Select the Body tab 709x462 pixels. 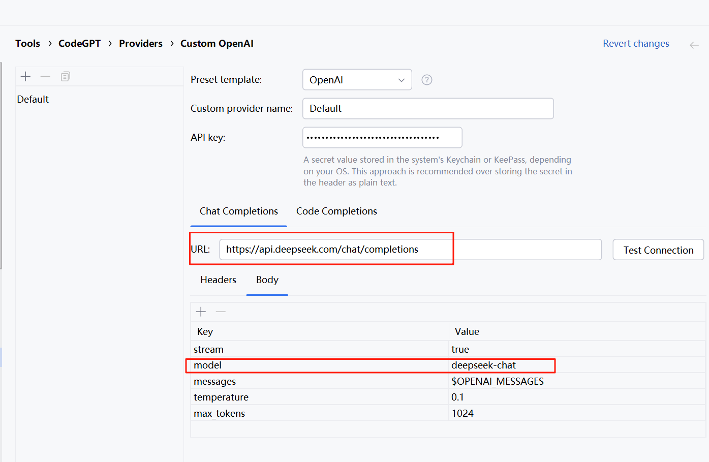267,280
